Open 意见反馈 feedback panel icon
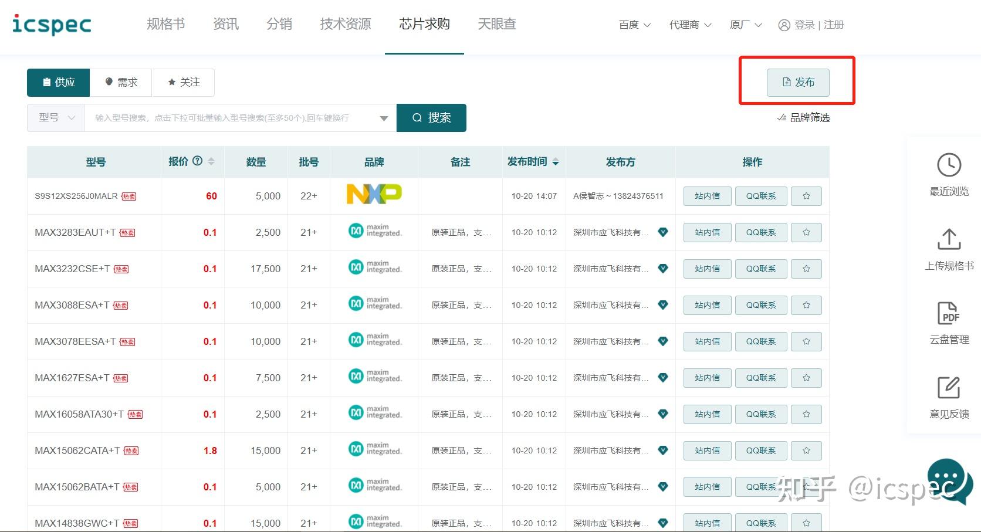 coord(949,388)
